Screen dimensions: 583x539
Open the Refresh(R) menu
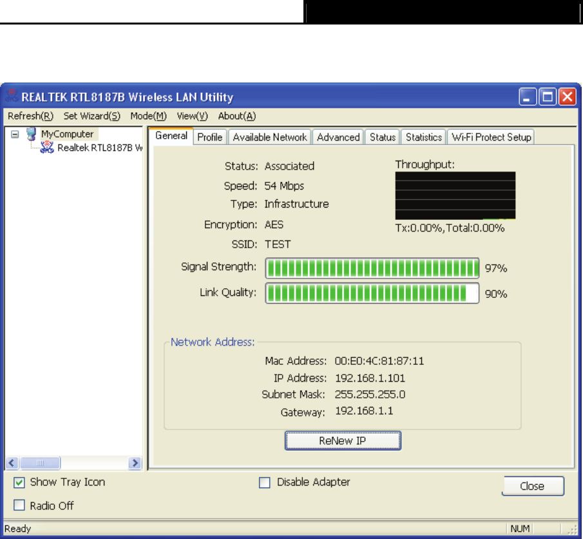pos(30,116)
